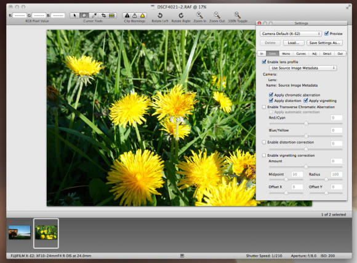
Task: Check Apply automatic correction
Action: pos(271,112)
